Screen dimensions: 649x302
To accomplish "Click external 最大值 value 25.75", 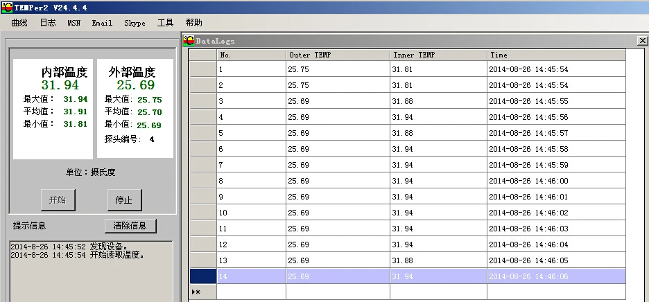I will [149, 100].
